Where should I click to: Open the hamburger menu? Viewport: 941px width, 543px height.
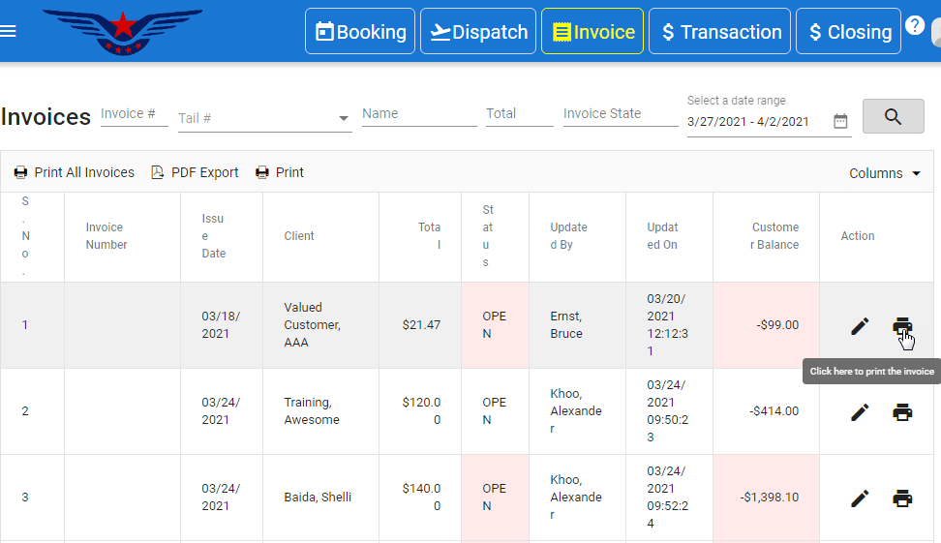point(8,31)
